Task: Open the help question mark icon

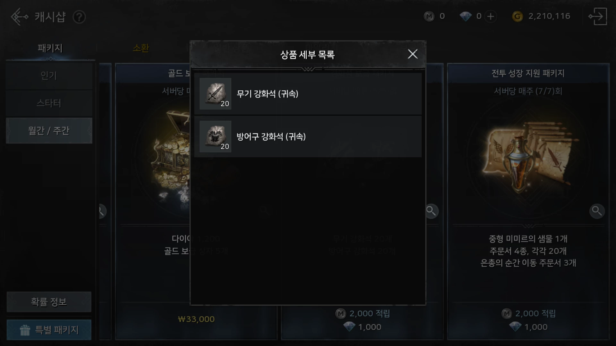Action: 79,17
